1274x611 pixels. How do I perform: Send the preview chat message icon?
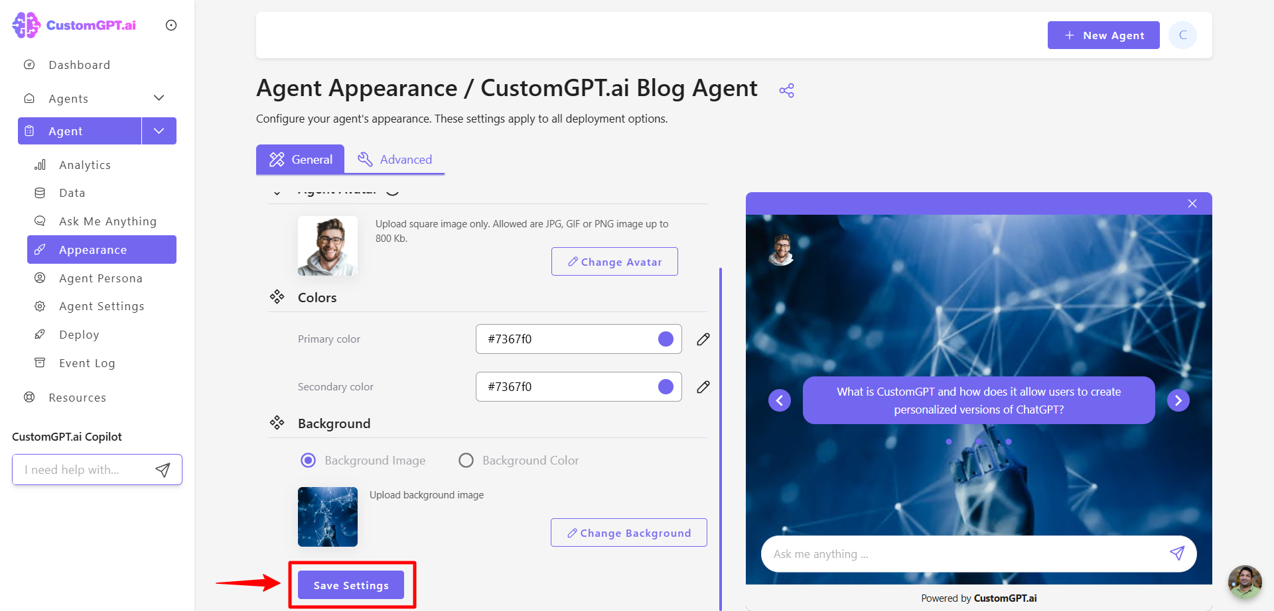[1177, 553]
